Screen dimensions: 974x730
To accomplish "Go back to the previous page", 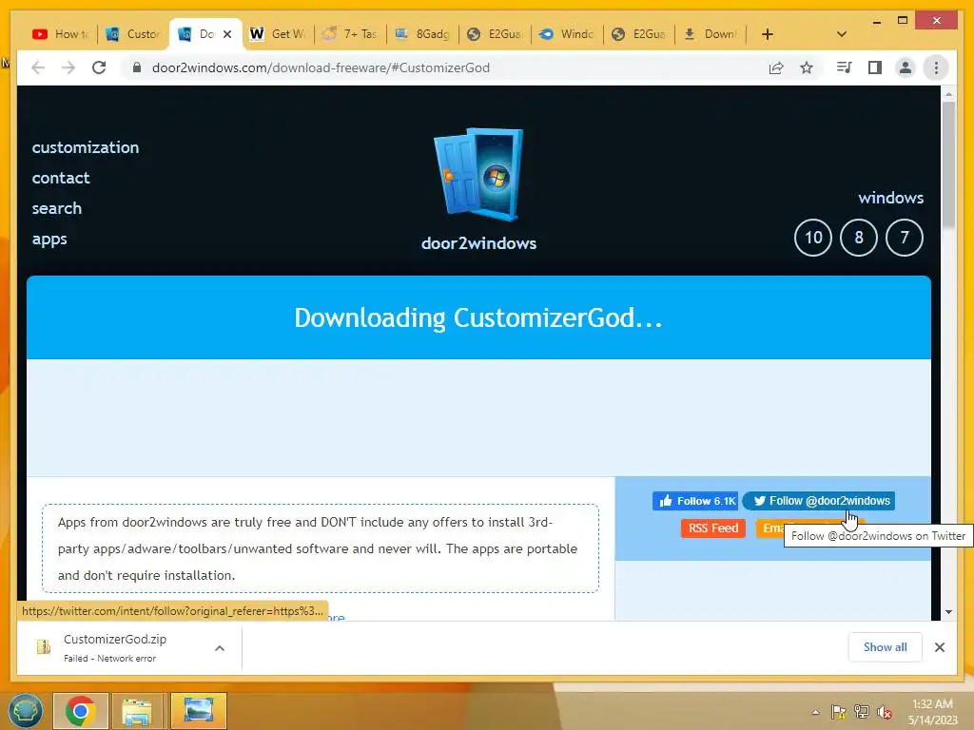I will tap(38, 67).
